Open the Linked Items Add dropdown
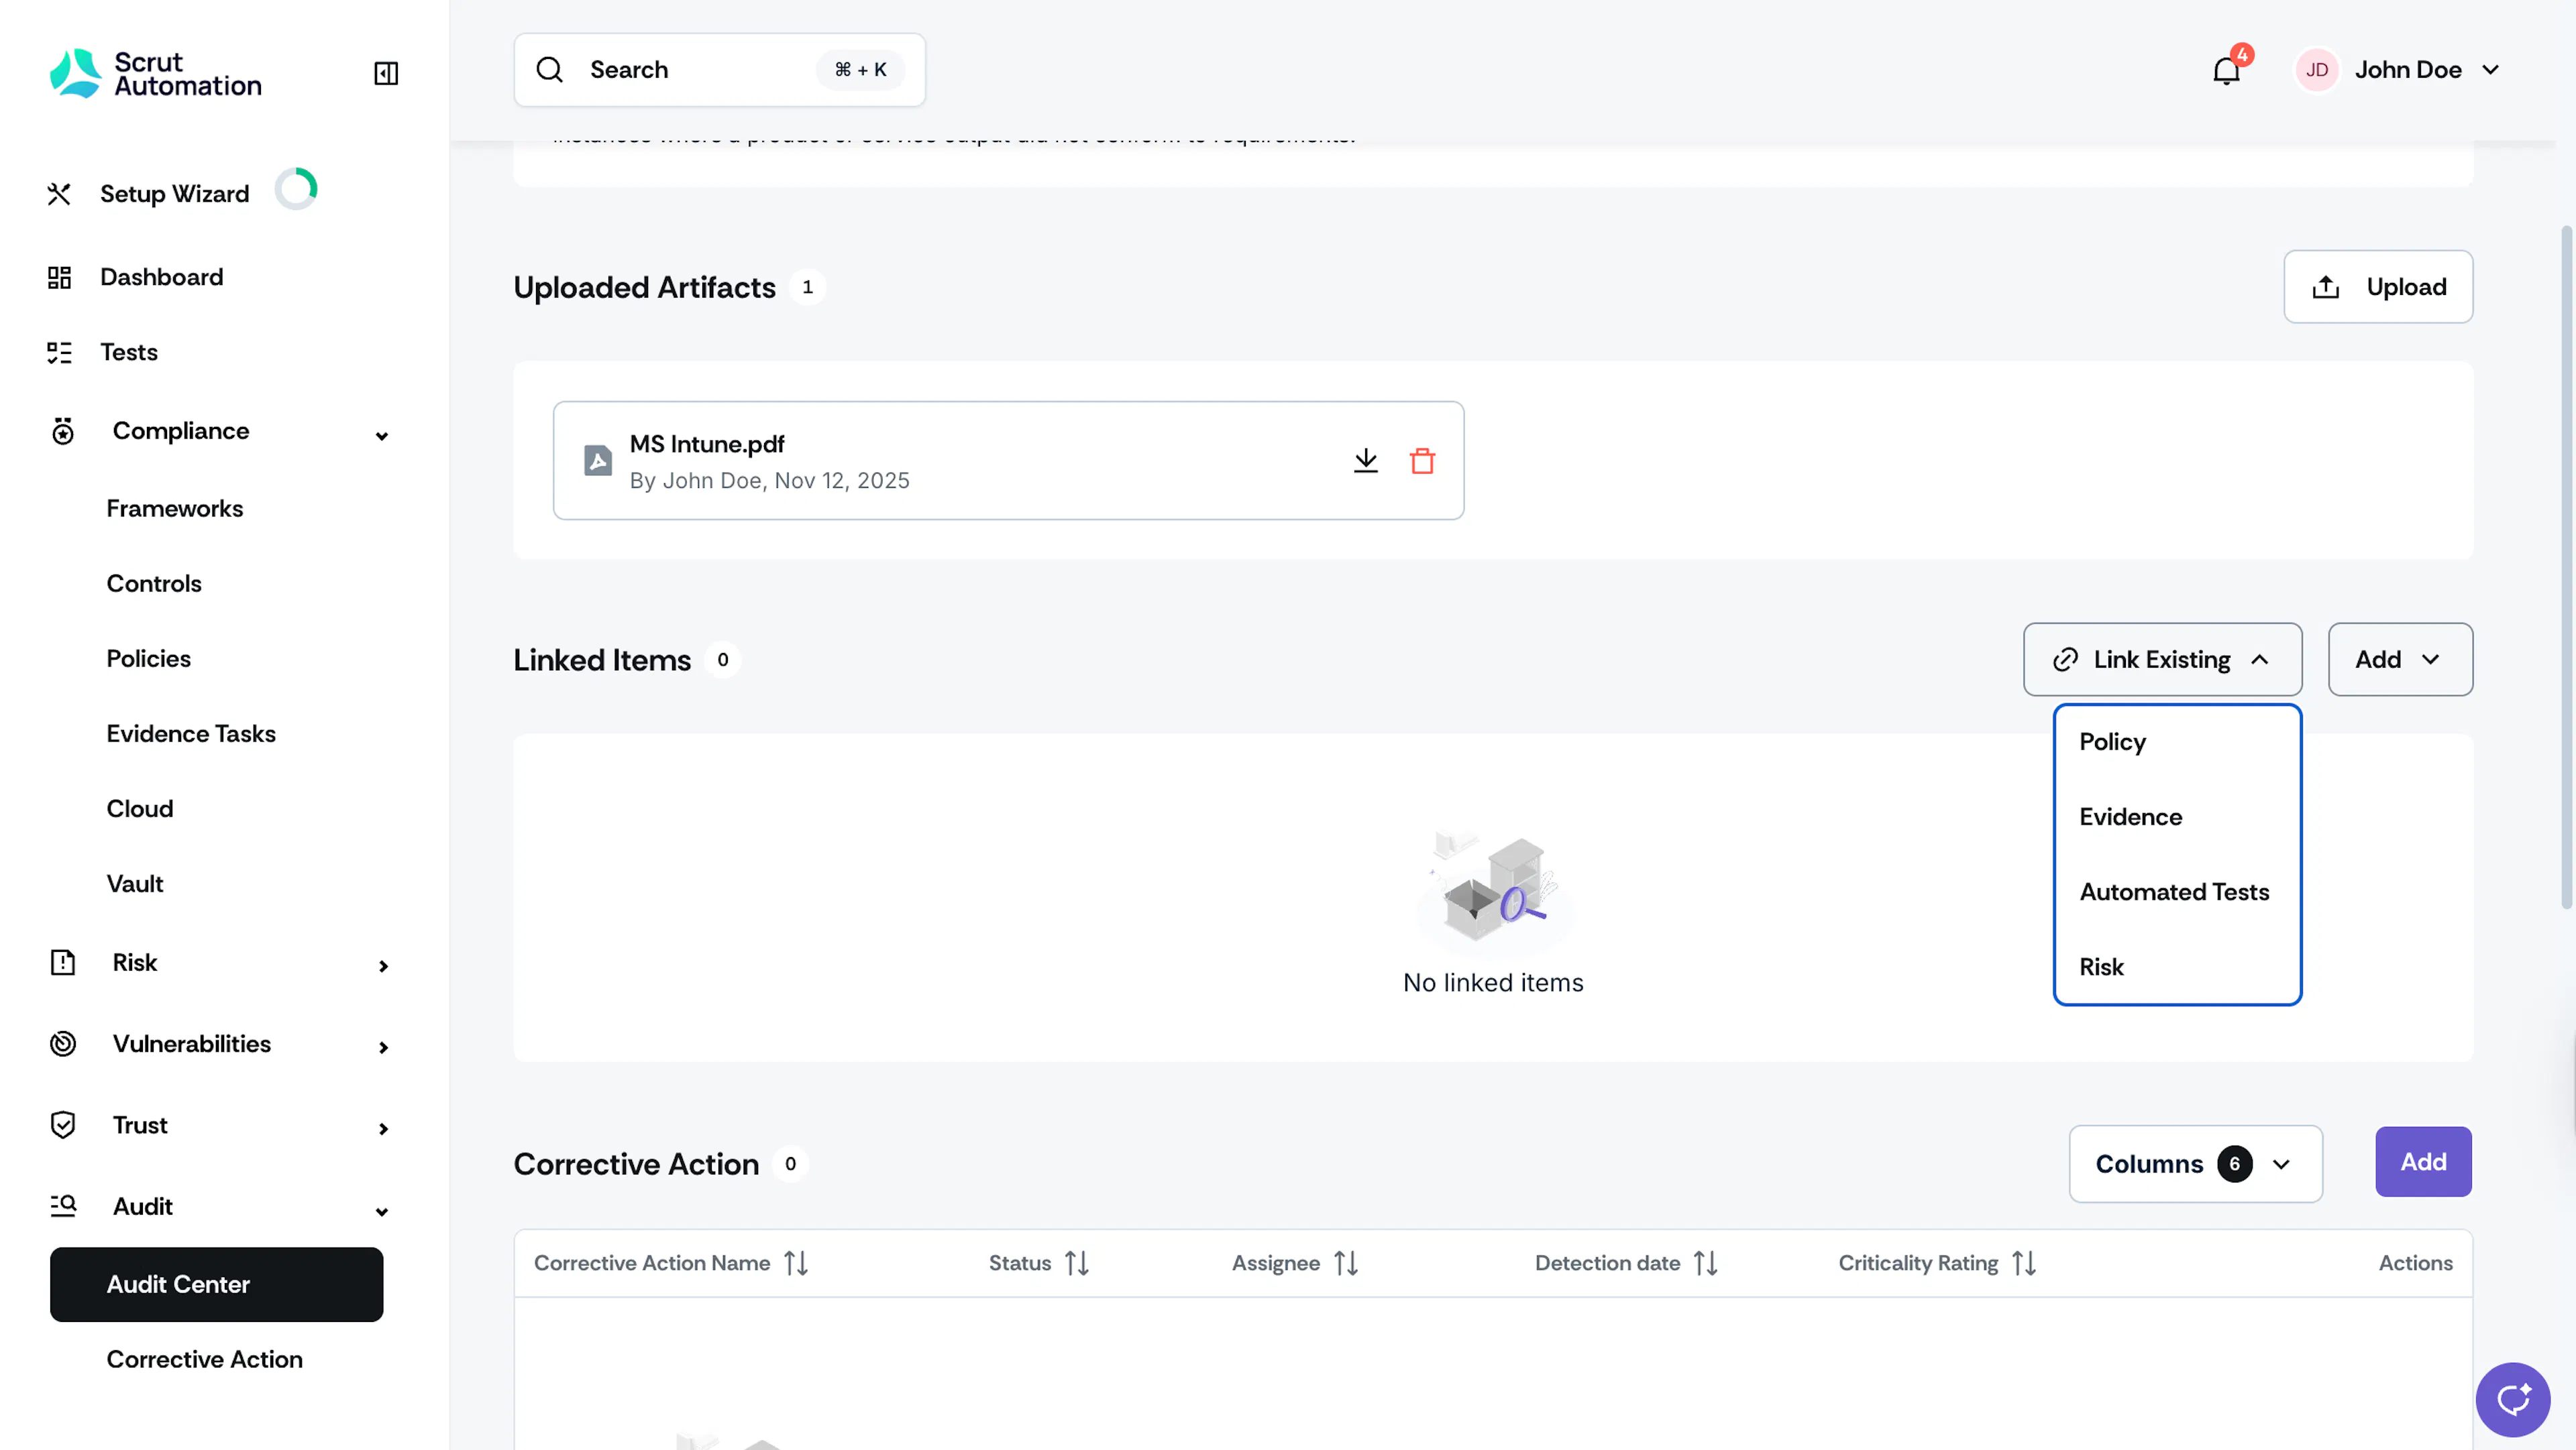Image resolution: width=2576 pixels, height=1450 pixels. point(2400,660)
